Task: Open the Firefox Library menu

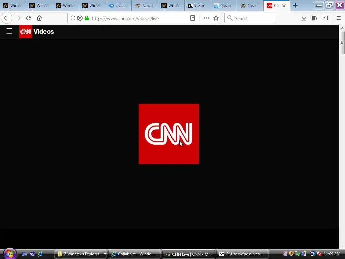Action: click(315, 18)
